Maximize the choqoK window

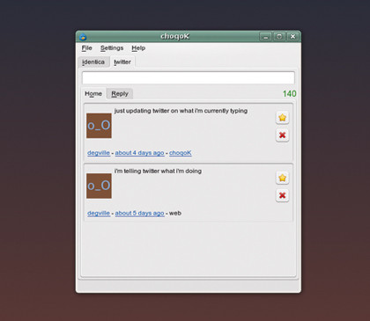pyautogui.click(x=279, y=37)
